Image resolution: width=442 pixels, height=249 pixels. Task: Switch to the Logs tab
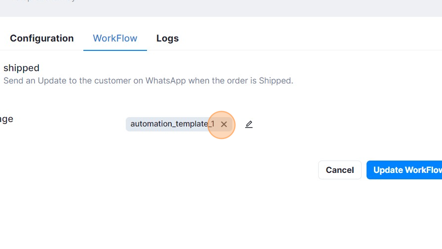point(167,39)
